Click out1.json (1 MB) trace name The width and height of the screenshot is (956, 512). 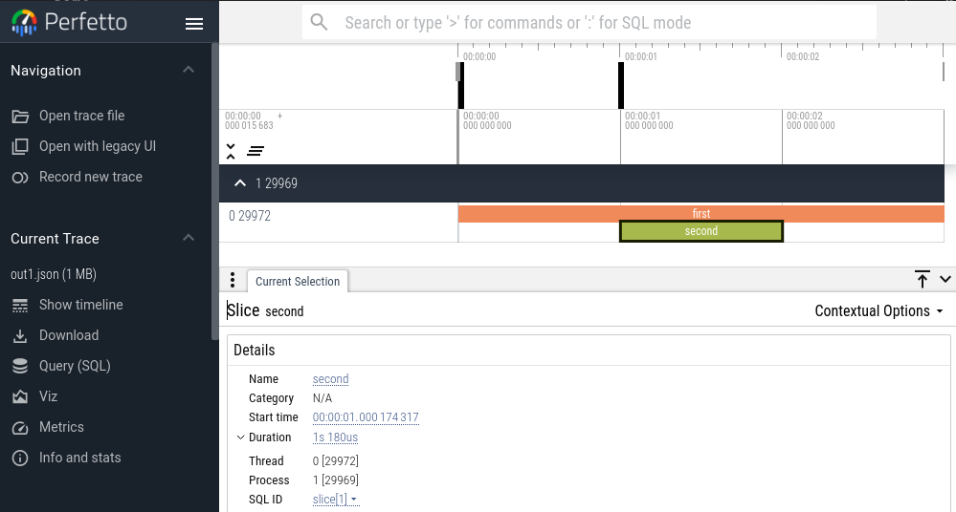click(54, 274)
